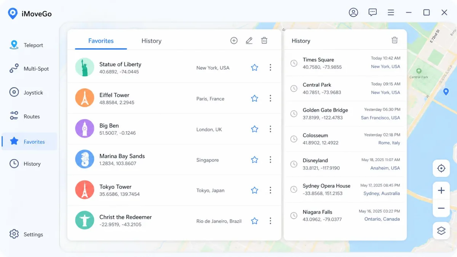Open Favorites in the sidebar
Image resolution: width=457 pixels, height=257 pixels.
tap(29, 142)
